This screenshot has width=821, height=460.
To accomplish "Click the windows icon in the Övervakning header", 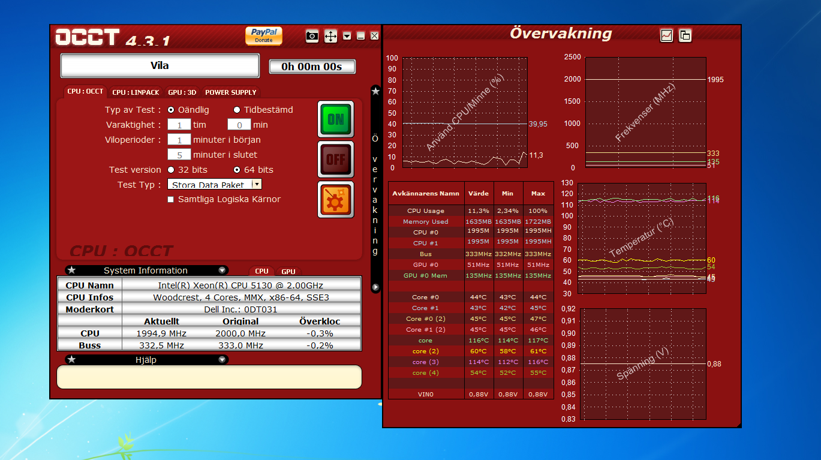I will click(685, 35).
